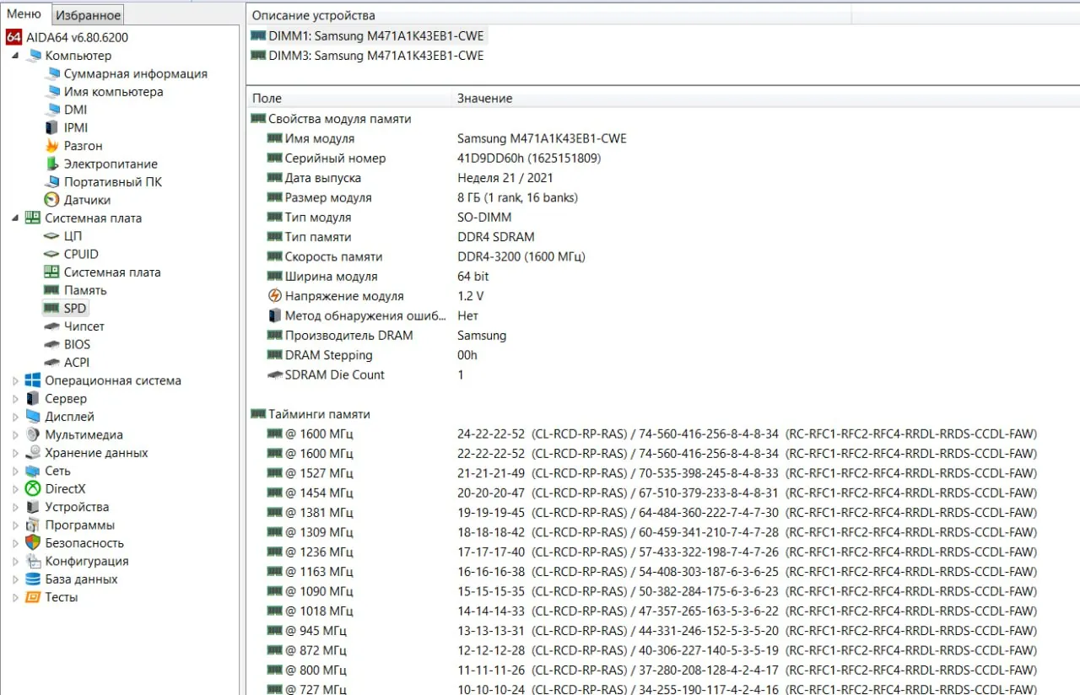Select the @ 1527 МГц timing row

click(x=663, y=473)
